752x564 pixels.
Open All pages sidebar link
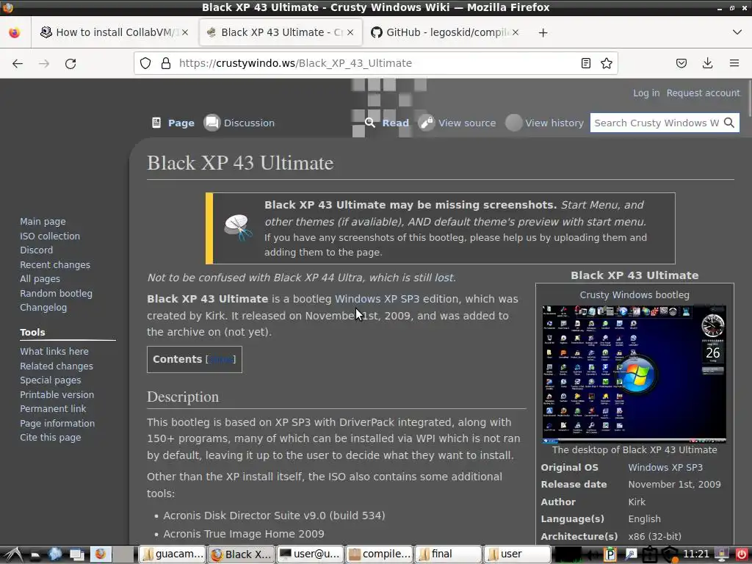pyautogui.click(x=40, y=278)
